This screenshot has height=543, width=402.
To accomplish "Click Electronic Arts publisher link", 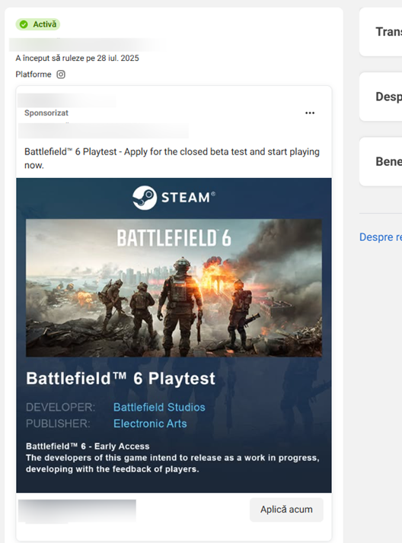I will coord(150,424).
